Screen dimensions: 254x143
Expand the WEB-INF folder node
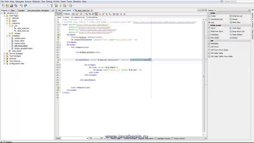click(x=7, y=18)
